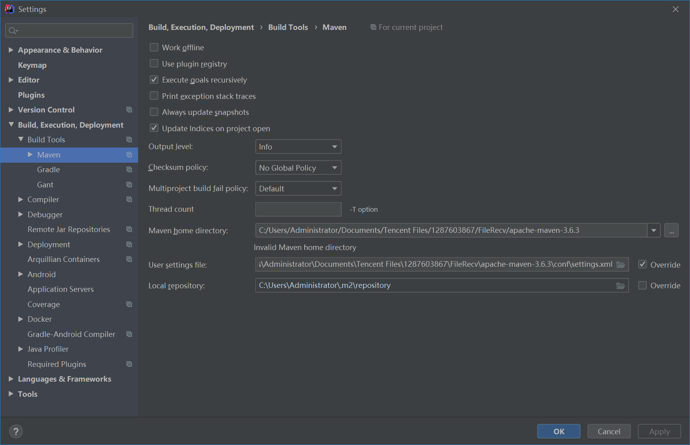Close the Settings dialog with X
This screenshot has height=445, width=690.
click(675, 9)
